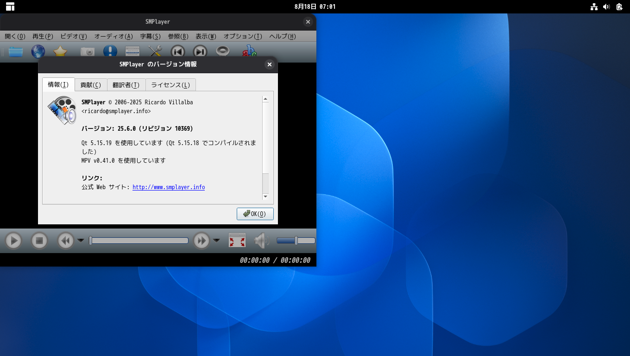Open the 表示(W) menu
This screenshot has width=630, height=356.
point(206,36)
